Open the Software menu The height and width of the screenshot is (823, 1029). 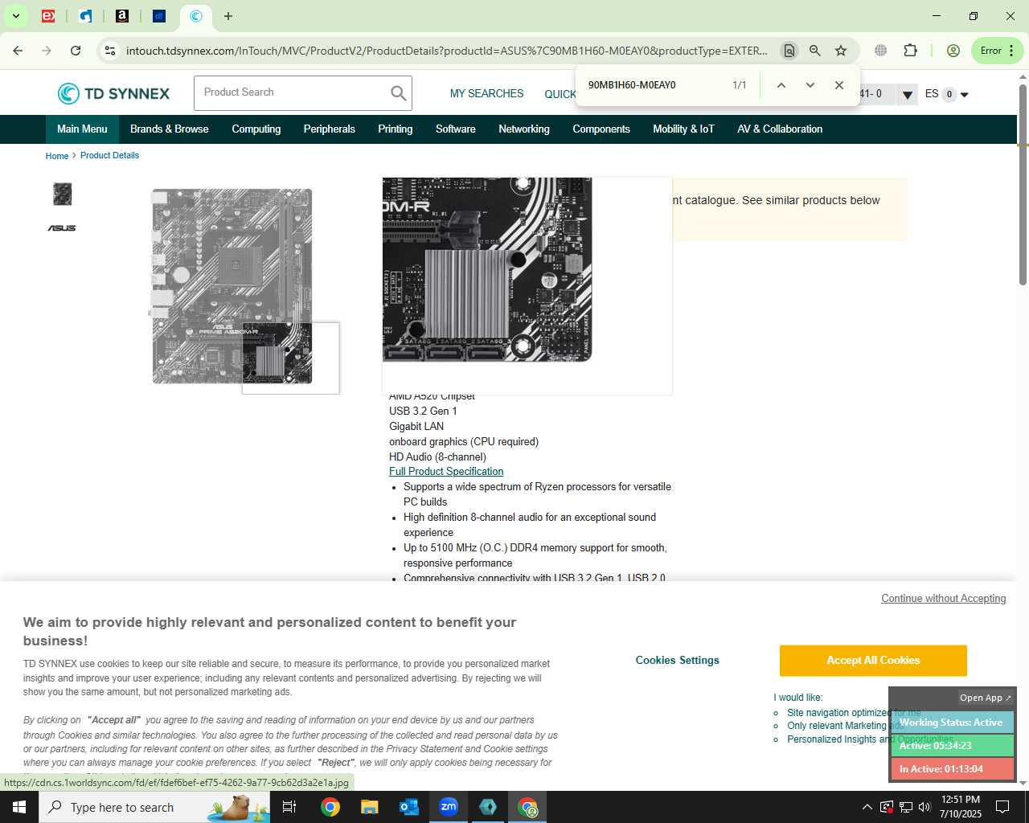tap(456, 129)
